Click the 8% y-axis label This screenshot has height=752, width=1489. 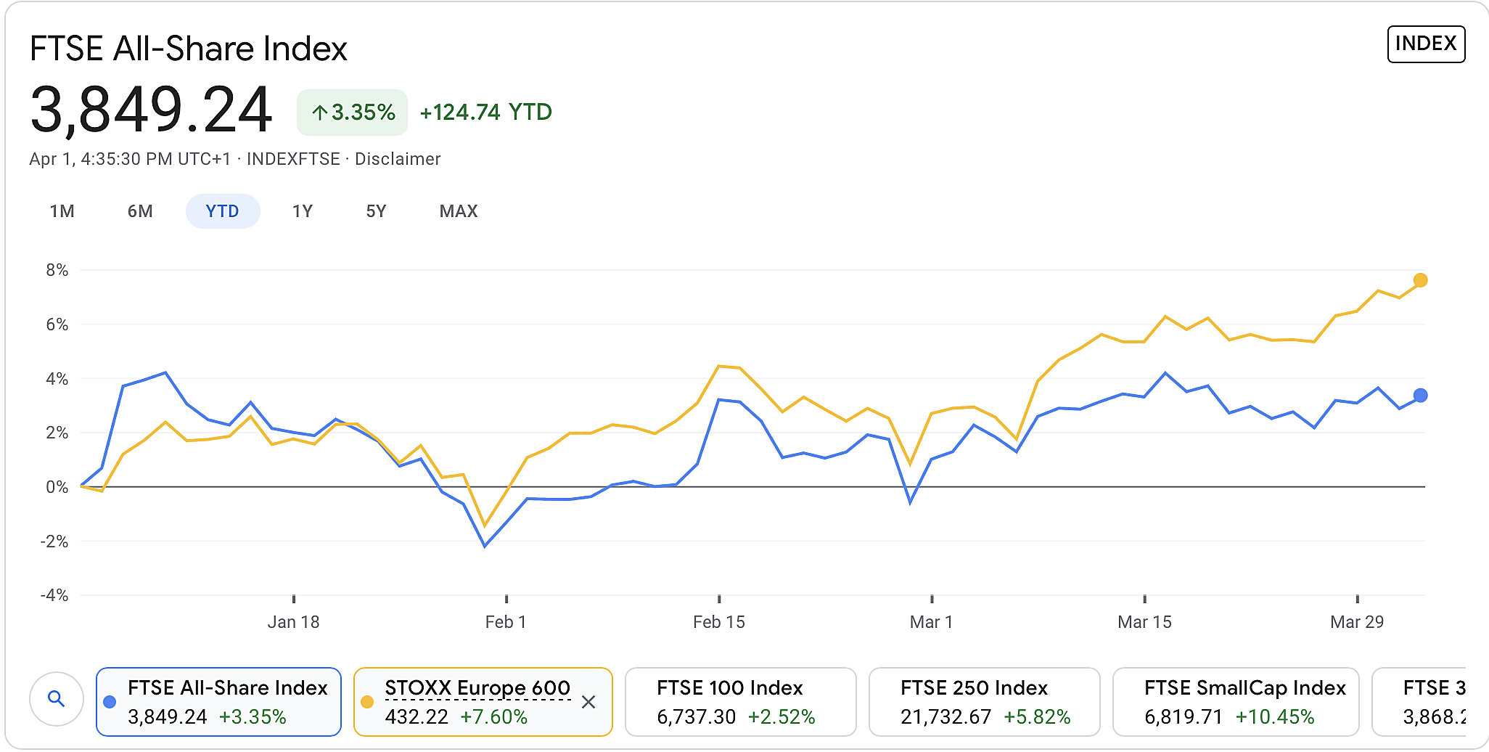[57, 270]
